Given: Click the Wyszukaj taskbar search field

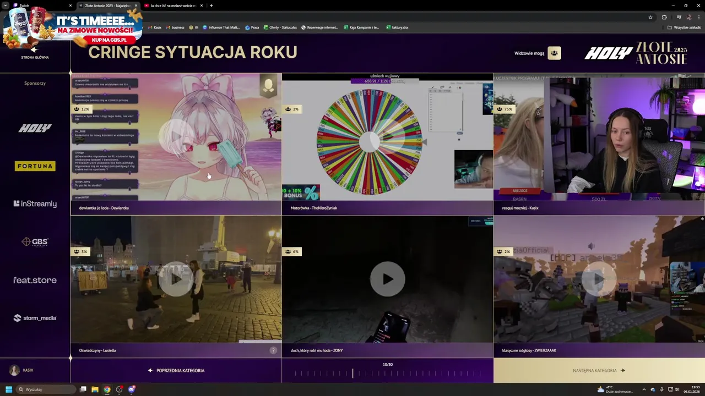Looking at the screenshot, I should click(x=46, y=389).
